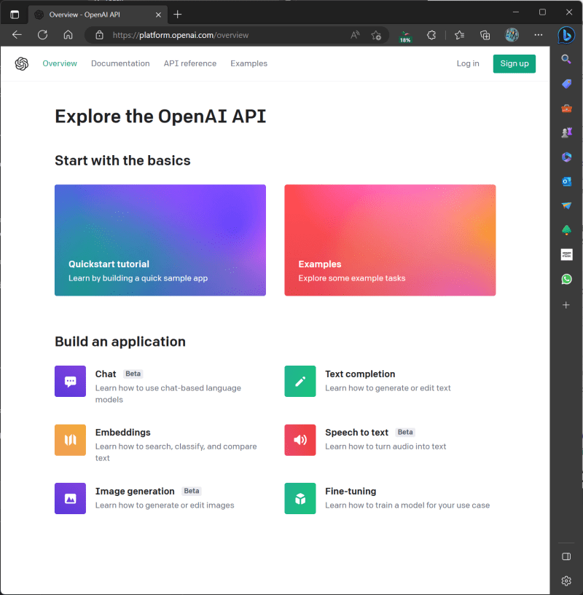Open the browser profile avatar

(x=512, y=35)
